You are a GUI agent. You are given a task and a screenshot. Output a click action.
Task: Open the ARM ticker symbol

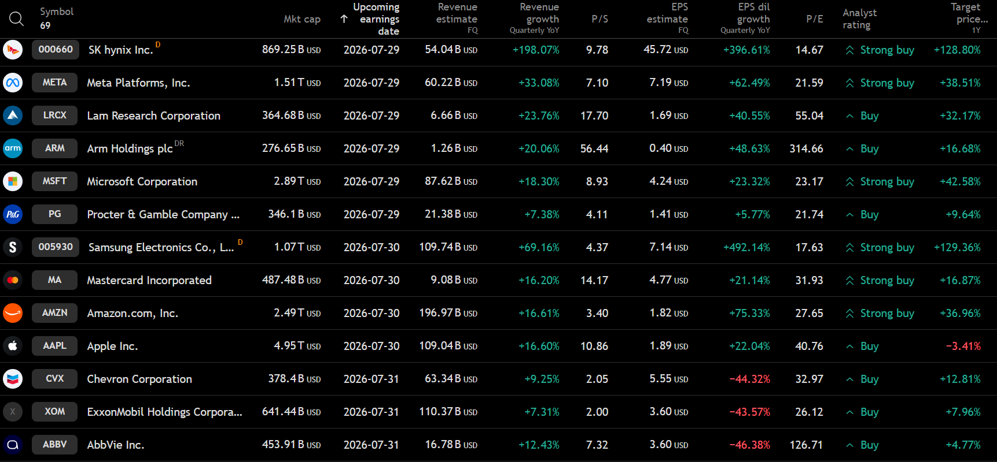click(x=54, y=148)
